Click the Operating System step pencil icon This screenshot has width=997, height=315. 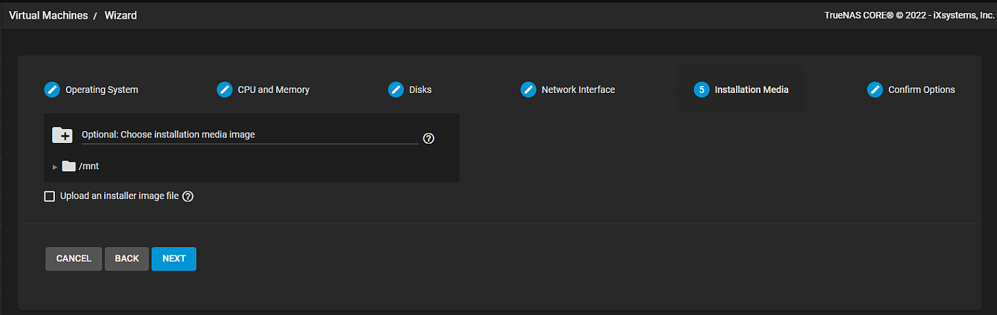(52, 90)
